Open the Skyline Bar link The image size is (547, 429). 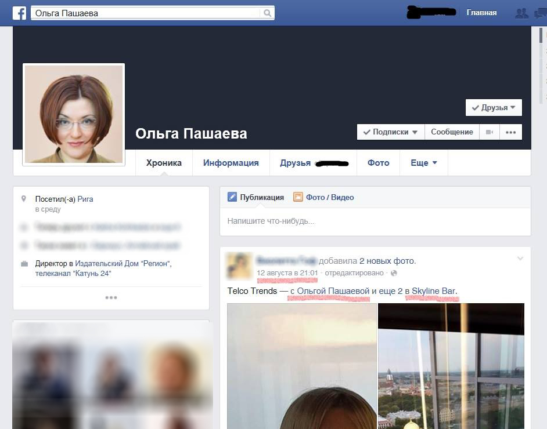coord(434,291)
